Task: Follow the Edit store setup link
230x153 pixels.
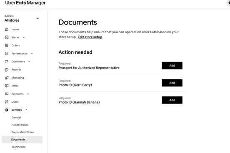Action: tap(90, 37)
